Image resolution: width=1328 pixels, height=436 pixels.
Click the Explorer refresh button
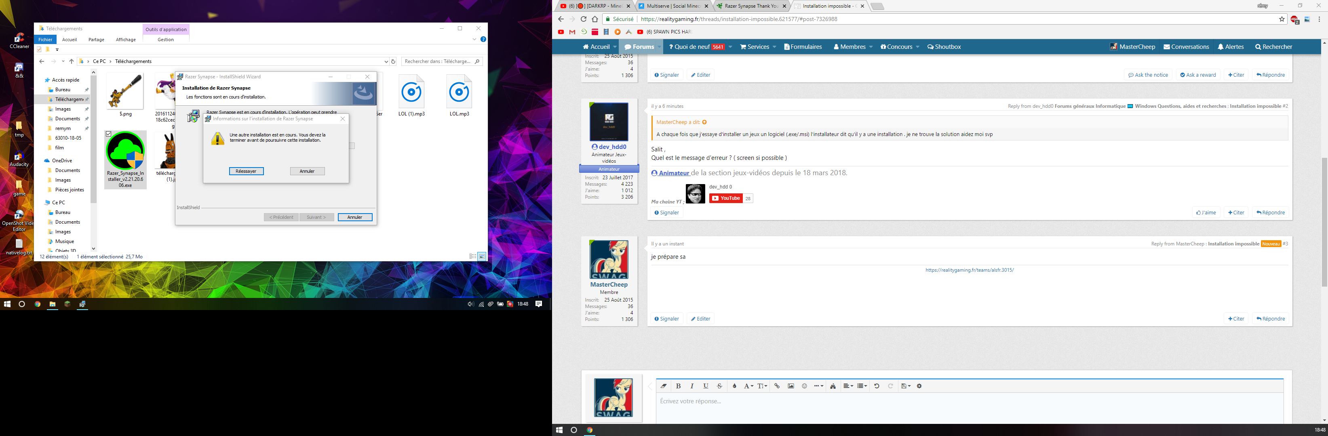(x=393, y=61)
